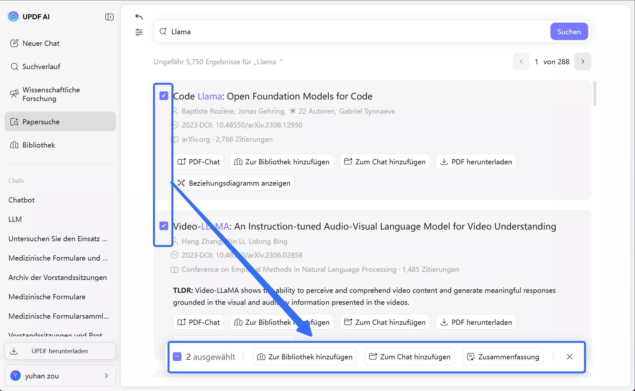Image resolution: width=635 pixels, height=391 pixels.
Task: Open Suchverlauf in the sidebar
Action: 41,67
